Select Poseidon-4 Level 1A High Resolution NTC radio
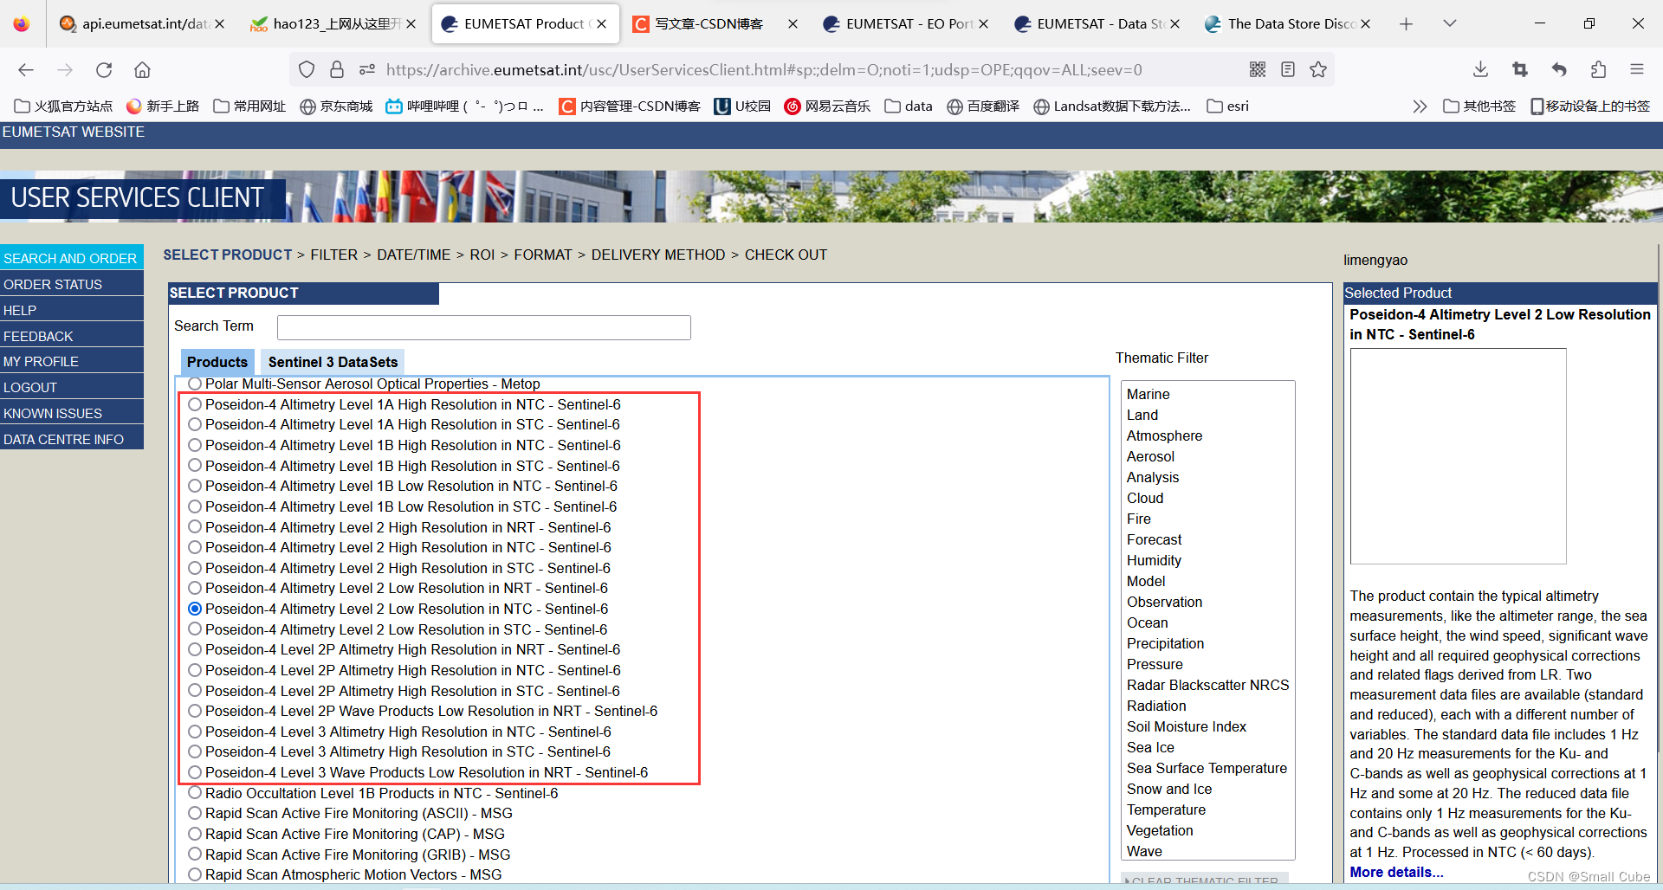Screen dimensions: 1663x890 tap(195, 404)
